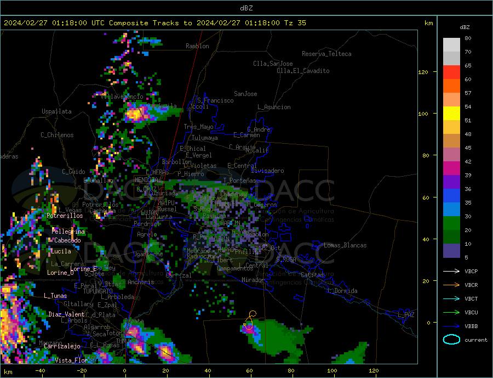The height and width of the screenshot is (378, 493).
Task: Click the VBCU legend label
Action: click(x=471, y=313)
